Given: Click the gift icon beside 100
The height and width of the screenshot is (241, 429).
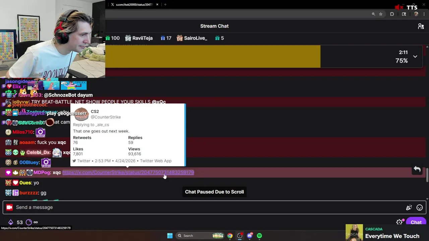Looking at the screenshot, I should pos(108,38).
